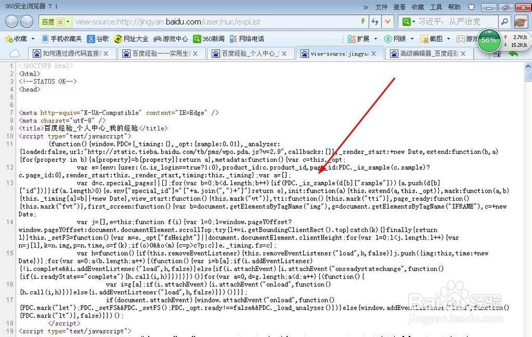Click the green 56% accelerator ball

click(x=488, y=40)
